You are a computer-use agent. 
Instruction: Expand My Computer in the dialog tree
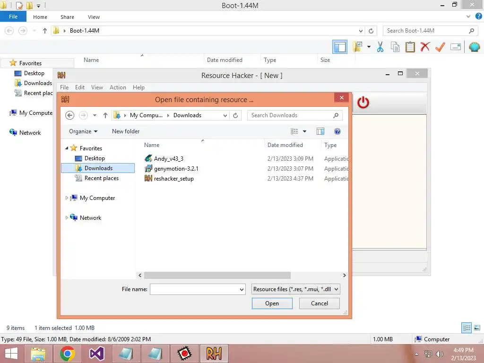coord(67,198)
